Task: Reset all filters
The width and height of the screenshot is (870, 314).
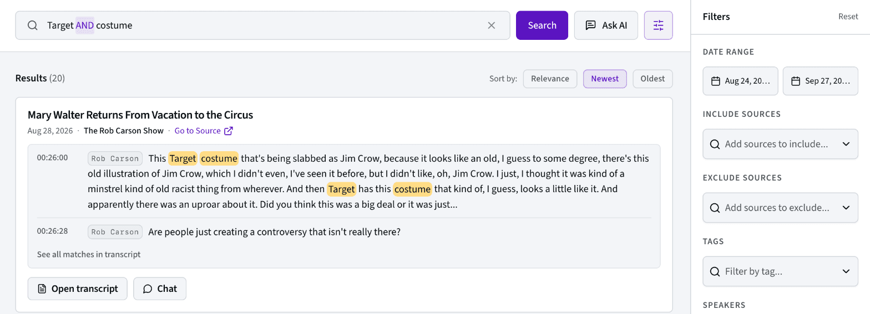Action: click(848, 17)
